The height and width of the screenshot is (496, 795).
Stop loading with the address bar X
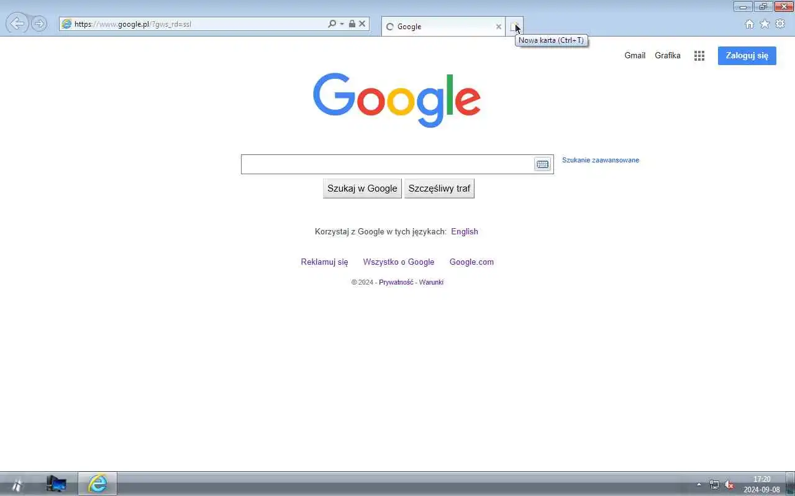point(362,24)
